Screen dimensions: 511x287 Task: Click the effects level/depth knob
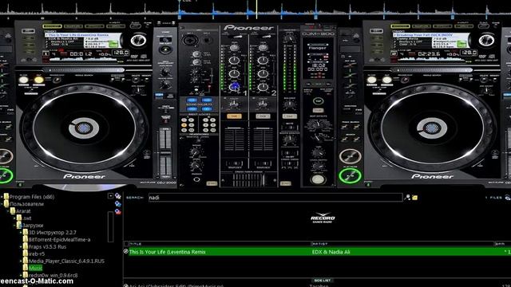click(x=318, y=167)
